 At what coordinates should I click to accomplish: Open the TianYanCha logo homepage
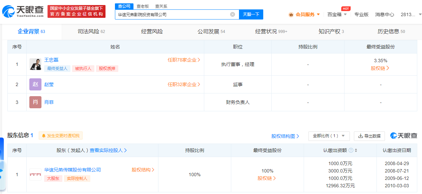pos(23,11)
